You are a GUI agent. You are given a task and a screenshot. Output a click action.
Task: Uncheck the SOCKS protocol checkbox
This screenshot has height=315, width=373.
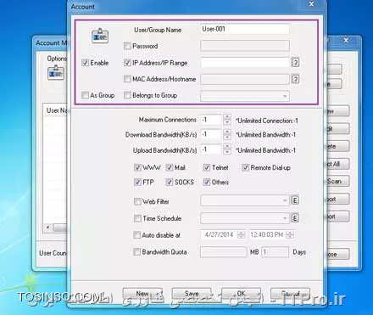(170, 182)
